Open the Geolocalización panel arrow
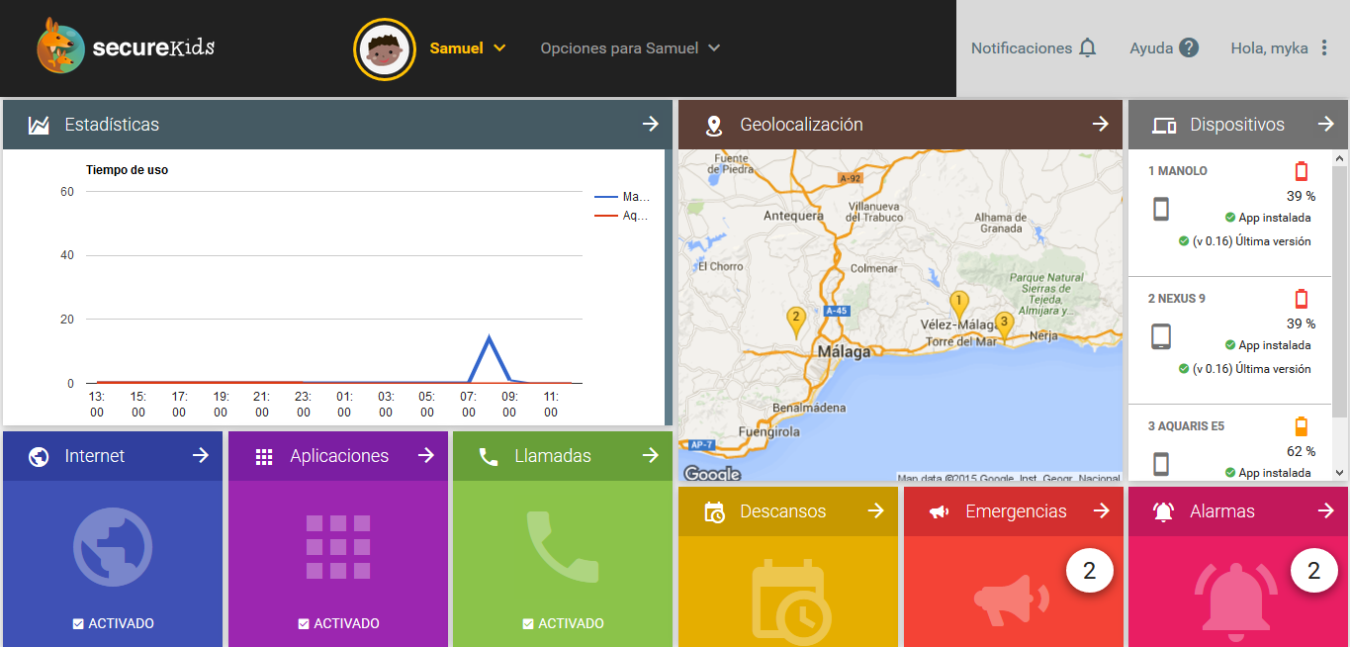Viewport: 1350px width, 647px height. click(x=1100, y=124)
